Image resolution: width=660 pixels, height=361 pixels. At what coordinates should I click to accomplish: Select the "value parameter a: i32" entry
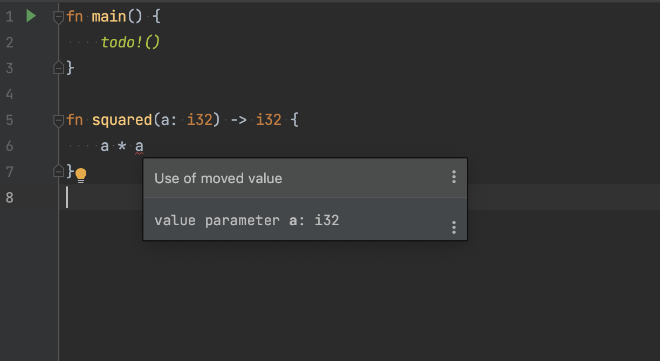(x=246, y=220)
